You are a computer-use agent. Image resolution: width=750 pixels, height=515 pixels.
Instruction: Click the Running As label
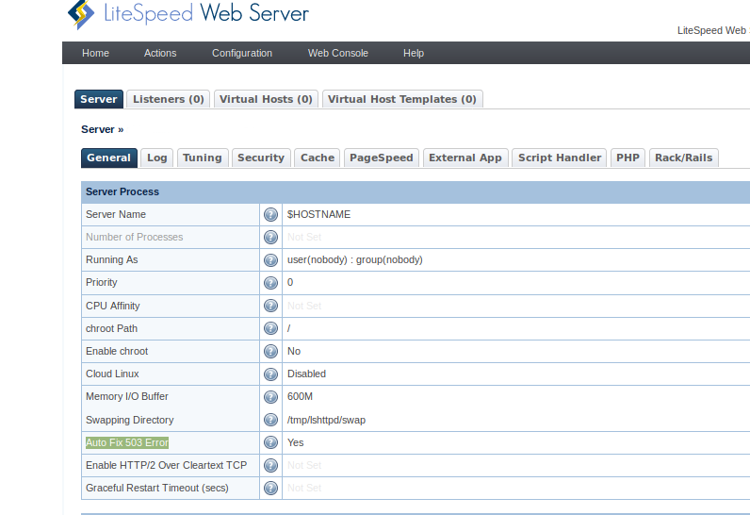pos(111,260)
